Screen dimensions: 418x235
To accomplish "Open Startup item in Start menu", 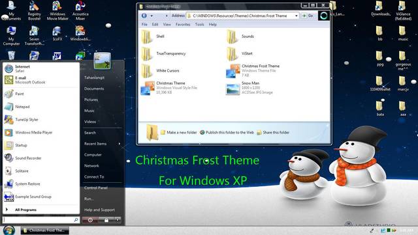I will click(x=41, y=145).
